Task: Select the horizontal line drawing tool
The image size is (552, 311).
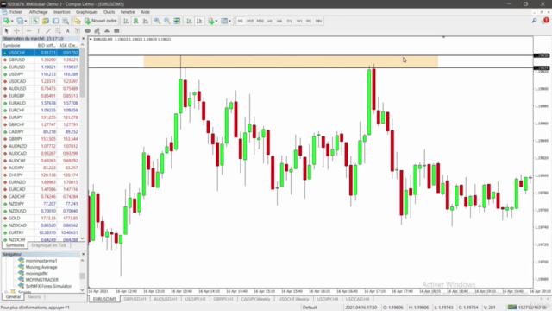Action: (28, 31)
